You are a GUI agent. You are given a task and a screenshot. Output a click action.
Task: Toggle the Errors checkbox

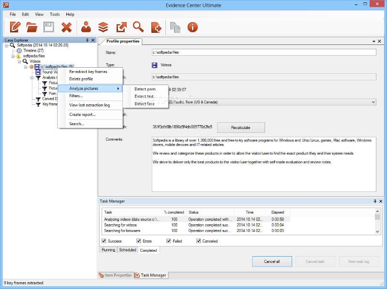(x=138, y=241)
